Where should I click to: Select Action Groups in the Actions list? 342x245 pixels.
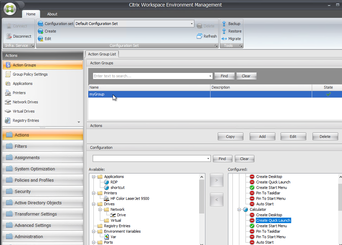43,65
